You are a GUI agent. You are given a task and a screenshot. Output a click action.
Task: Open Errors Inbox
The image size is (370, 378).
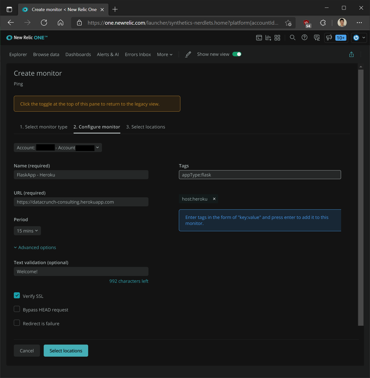138,54
